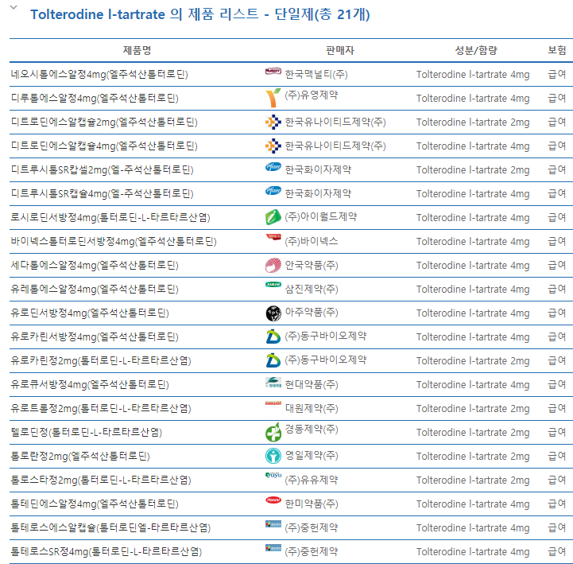Click the 삼진제약 green logo icon
This screenshot has width=573, height=564.
click(273, 285)
